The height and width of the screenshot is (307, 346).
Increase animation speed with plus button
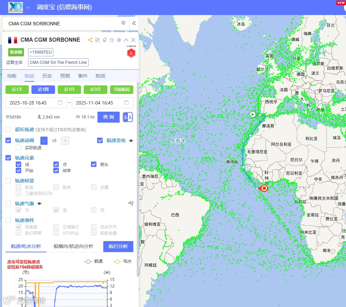65,141
